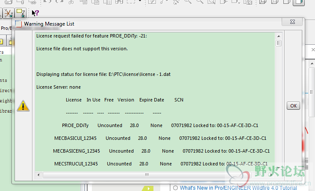The width and height of the screenshot is (315, 191).
Task: Select 'License file does not support this version.' text
Action: point(82,49)
